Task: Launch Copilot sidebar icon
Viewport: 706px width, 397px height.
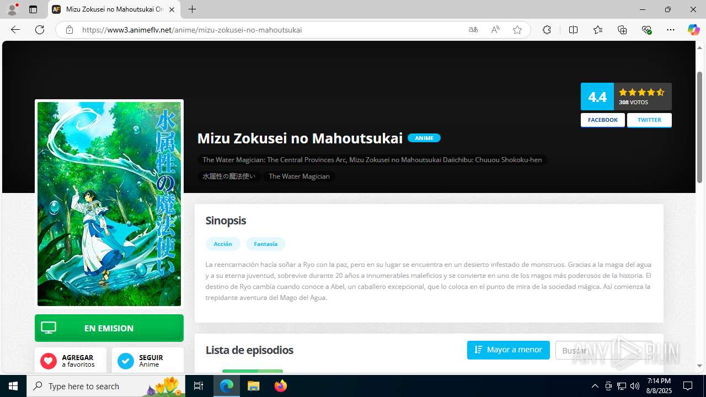Action: (x=693, y=30)
